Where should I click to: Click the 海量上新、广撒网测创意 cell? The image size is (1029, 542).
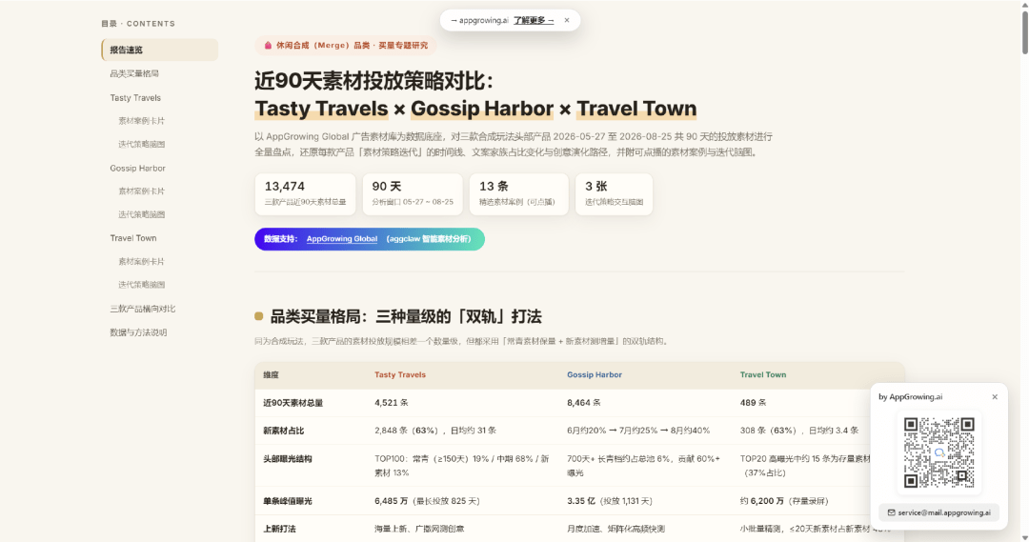click(x=419, y=529)
